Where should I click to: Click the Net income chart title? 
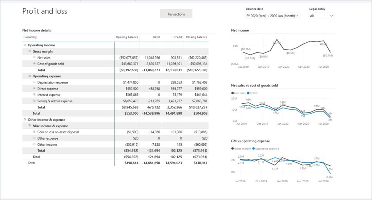coord(240,30)
